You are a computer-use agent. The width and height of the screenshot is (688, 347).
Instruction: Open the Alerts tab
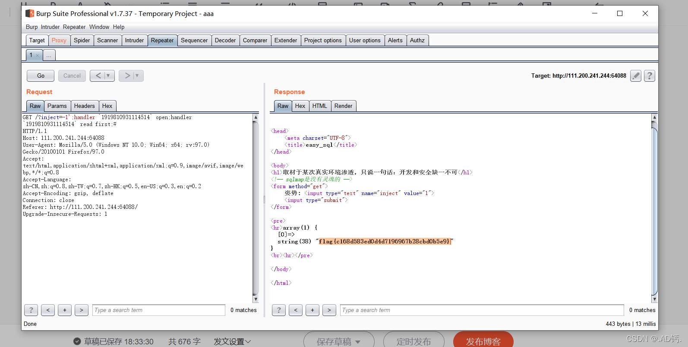(x=395, y=40)
